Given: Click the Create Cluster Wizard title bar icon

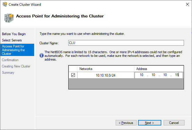Looking at the screenshot, I should coord(5,4).
